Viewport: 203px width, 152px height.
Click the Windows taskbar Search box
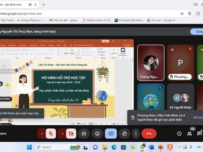pyautogui.click(x=58, y=147)
